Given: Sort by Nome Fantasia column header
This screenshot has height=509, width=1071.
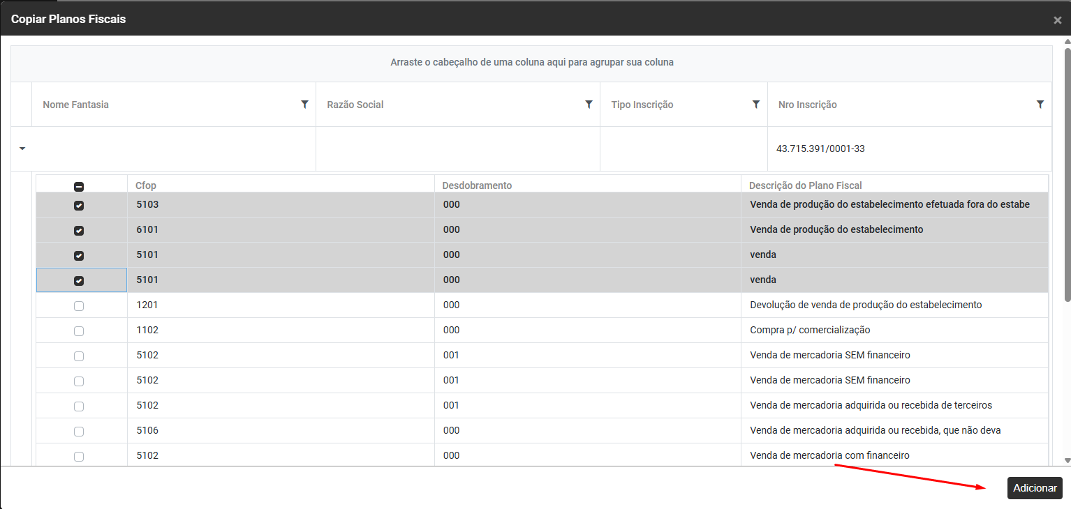Looking at the screenshot, I should [76, 105].
